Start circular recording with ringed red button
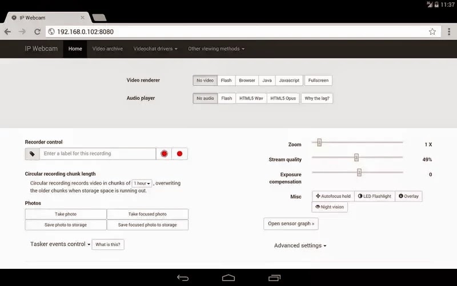Viewport: 457px width, 286px height. [x=164, y=154]
